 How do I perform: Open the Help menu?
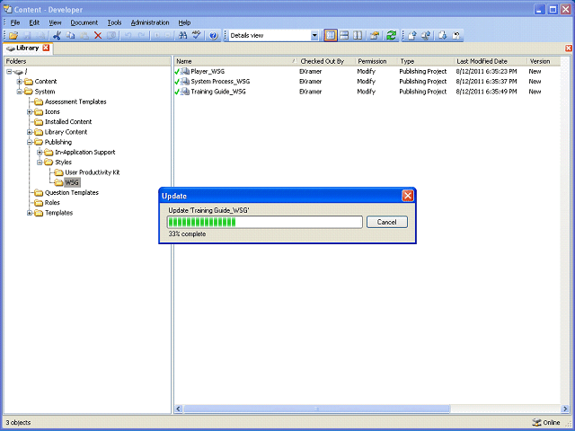(184, 22)
